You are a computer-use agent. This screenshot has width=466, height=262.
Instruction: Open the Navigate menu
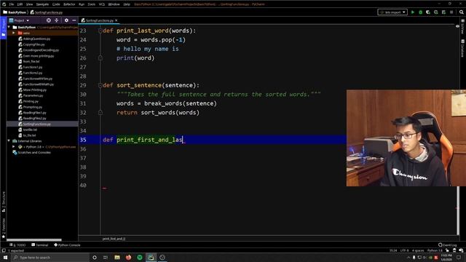[x=42, y=4]
